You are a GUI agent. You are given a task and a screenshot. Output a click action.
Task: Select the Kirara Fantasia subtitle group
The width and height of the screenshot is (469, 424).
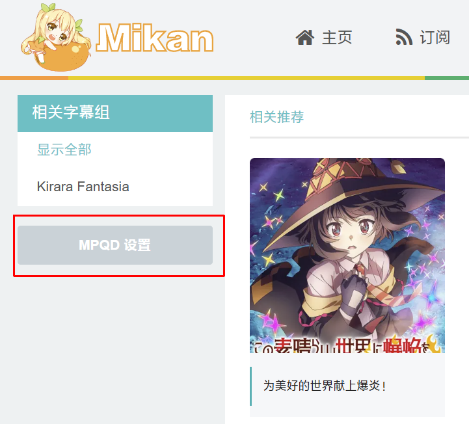click(x=83, y=187)
